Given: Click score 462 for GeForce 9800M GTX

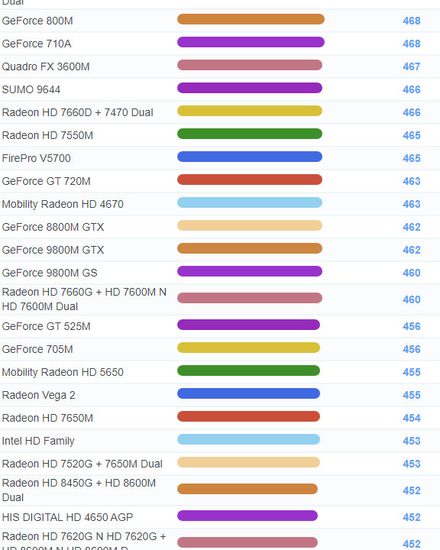Looking at the screenshot, I should (x=412, y=250).
